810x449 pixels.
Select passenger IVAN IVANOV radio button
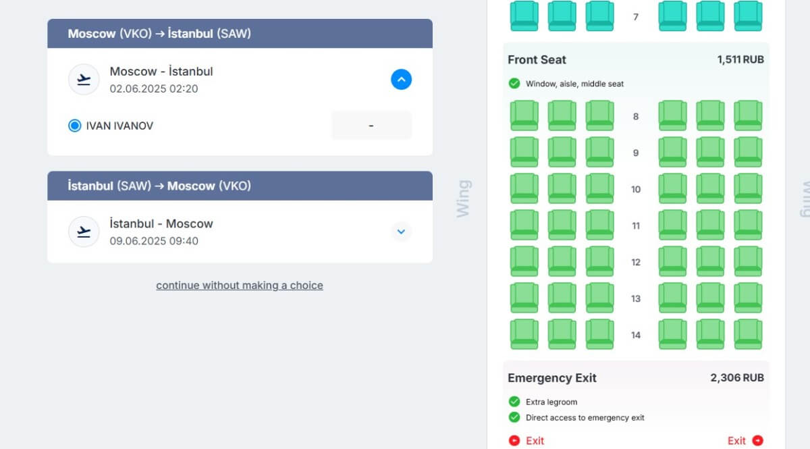[75, 126]
